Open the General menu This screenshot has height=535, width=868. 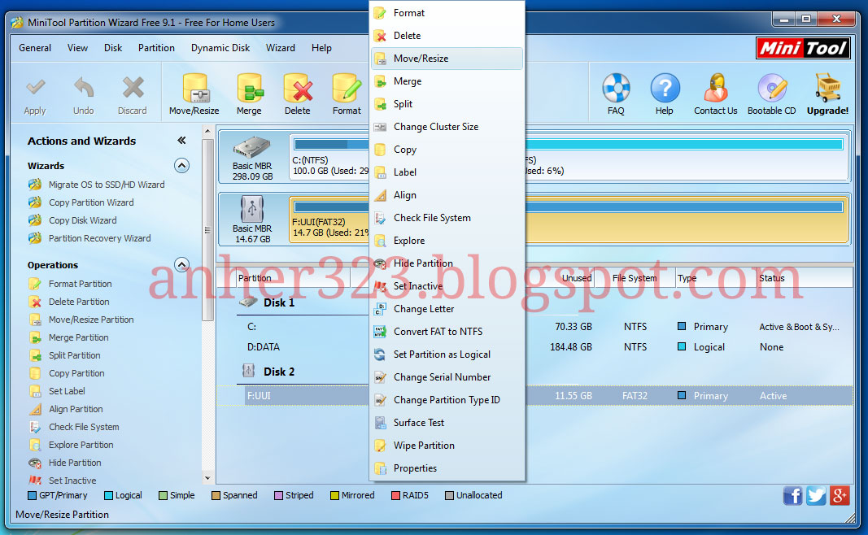pyautogui.click(x=35, y=48)
